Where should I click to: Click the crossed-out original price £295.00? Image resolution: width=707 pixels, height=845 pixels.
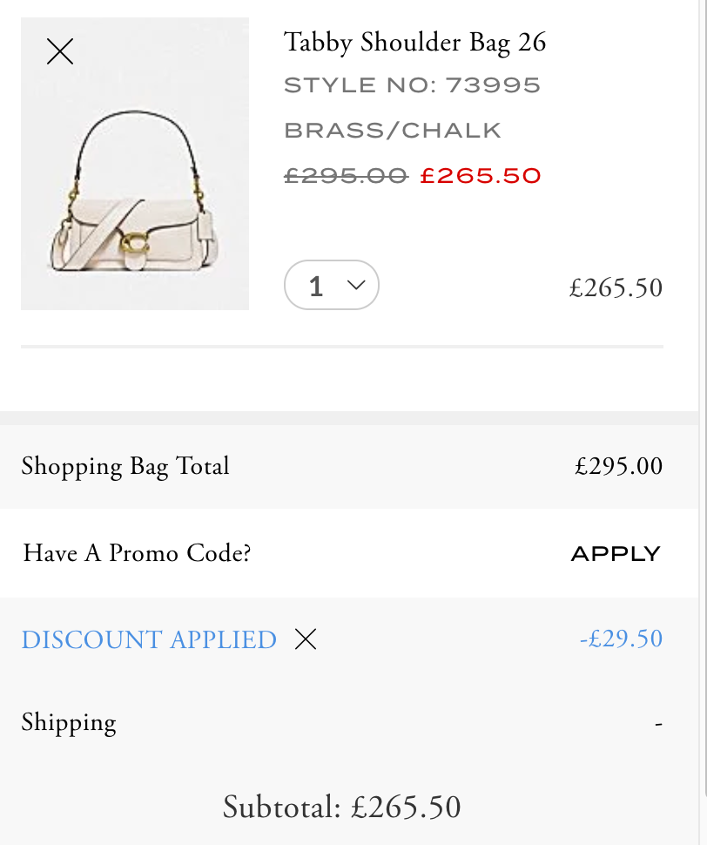pyautogui.click(x=346, y=176)
